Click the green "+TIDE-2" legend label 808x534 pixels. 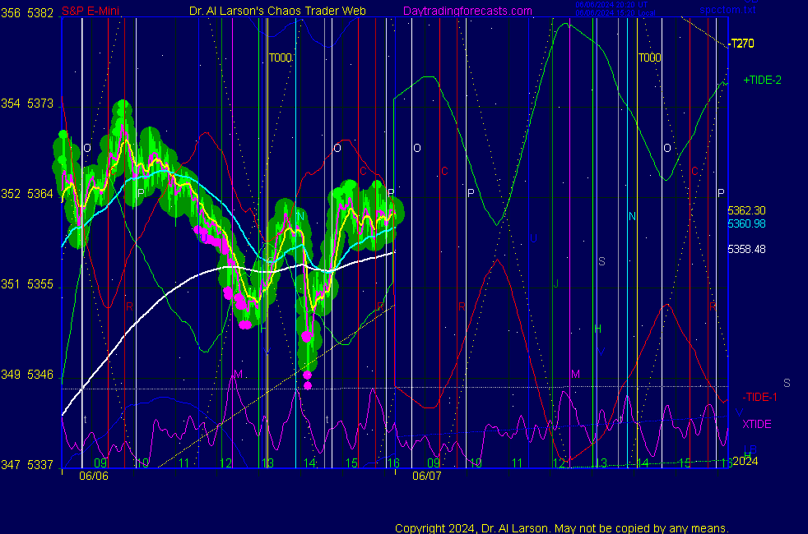coord(762,80)
